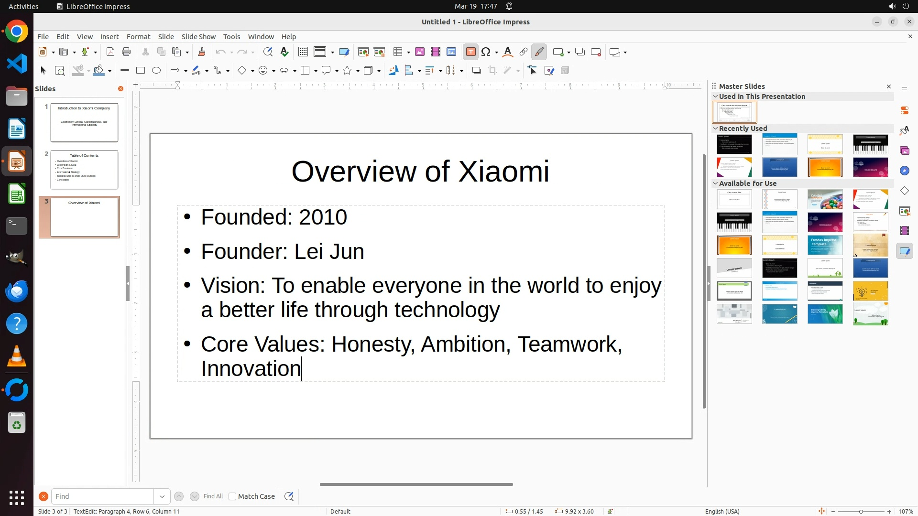Open Thunderbird from the Ubuntu dock
Image resolution: width=918 pixels, height=516 pixels.
17,291
